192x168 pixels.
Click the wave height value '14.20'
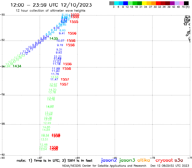tap(52, 90)
